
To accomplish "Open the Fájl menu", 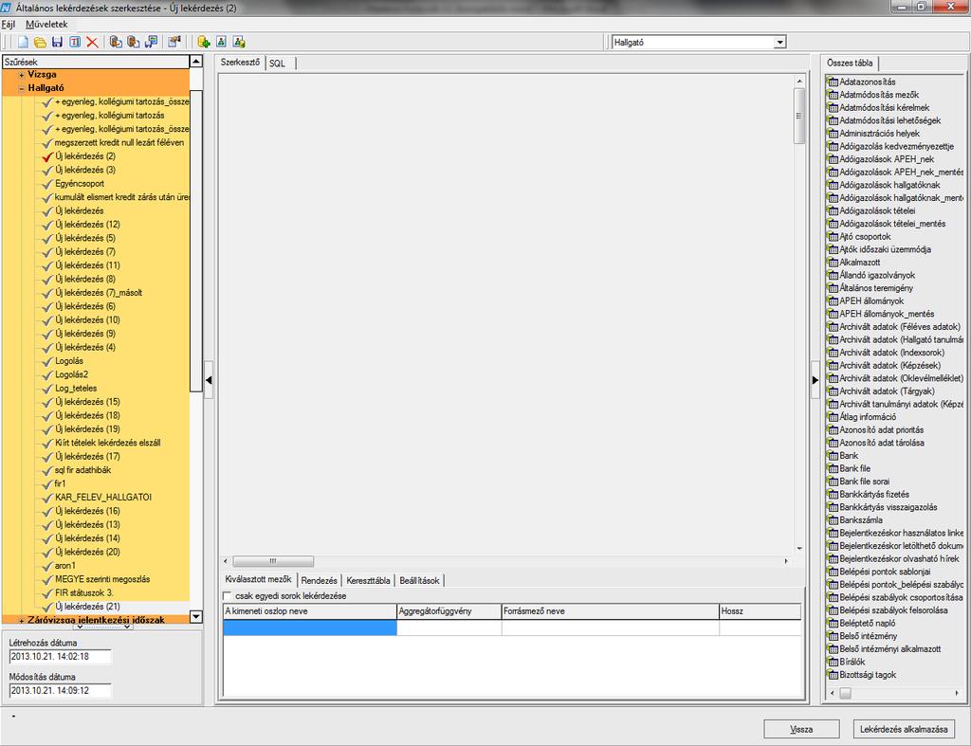I will click(x=8, y=24).
